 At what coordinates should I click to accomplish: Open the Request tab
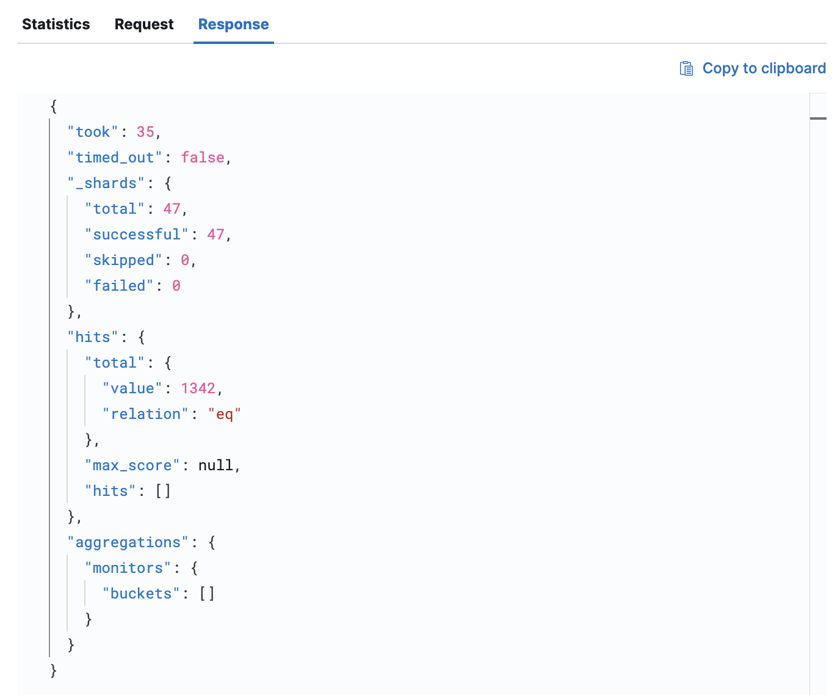pyautogui.click(x=144, y=24)
